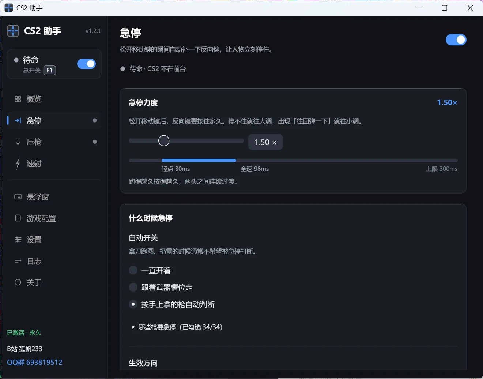
Task: Maximize the CS2 助手 window
Action: point(445,8)
